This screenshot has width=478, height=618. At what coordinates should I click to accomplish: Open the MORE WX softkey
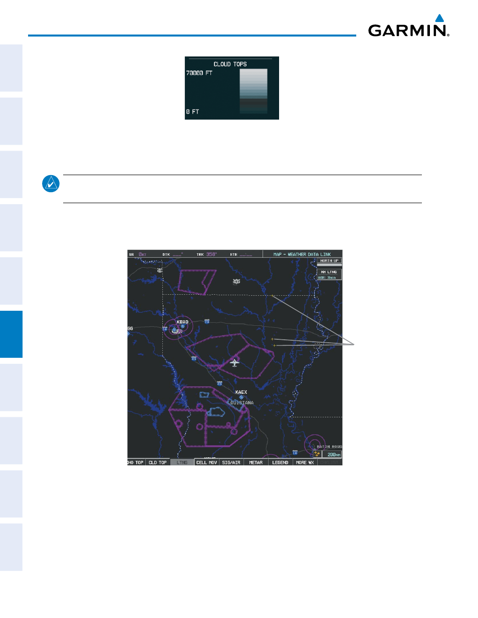point(305,462)
